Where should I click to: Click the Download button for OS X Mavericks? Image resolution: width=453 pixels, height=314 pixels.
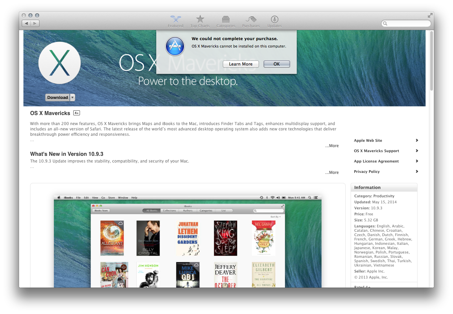click(58, 98)
